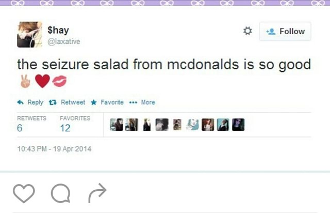
Task: Tap the curved arrow share icon
Action: [x=97, y=193]
